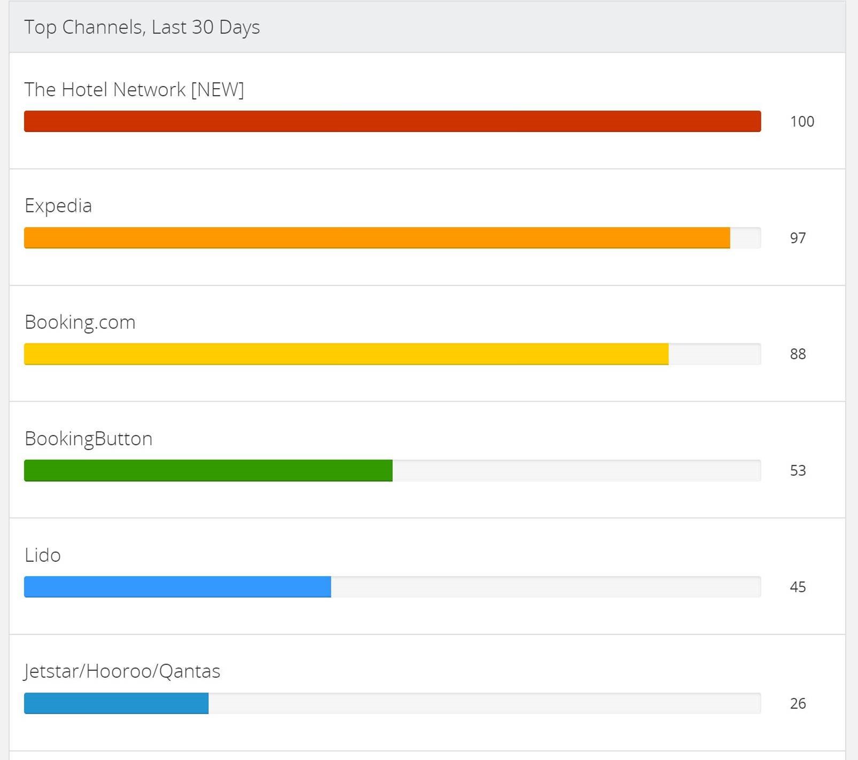Click the value 100 next to Hotel Network
Screen dimensions: 858x760
[x=801, y=122]
